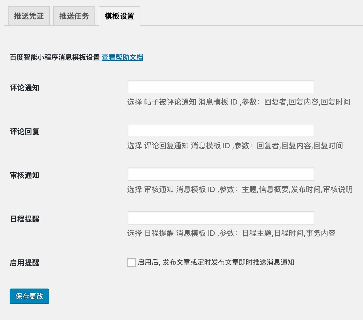
Task: Click the text 启用后, 发布文章或定时发布文章即时推送消息通知
Action: (216, 262)
